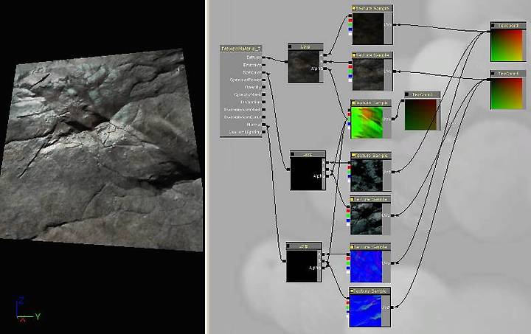Click the UVs pin on the bottom Texture Sample

tap(392, 307)
